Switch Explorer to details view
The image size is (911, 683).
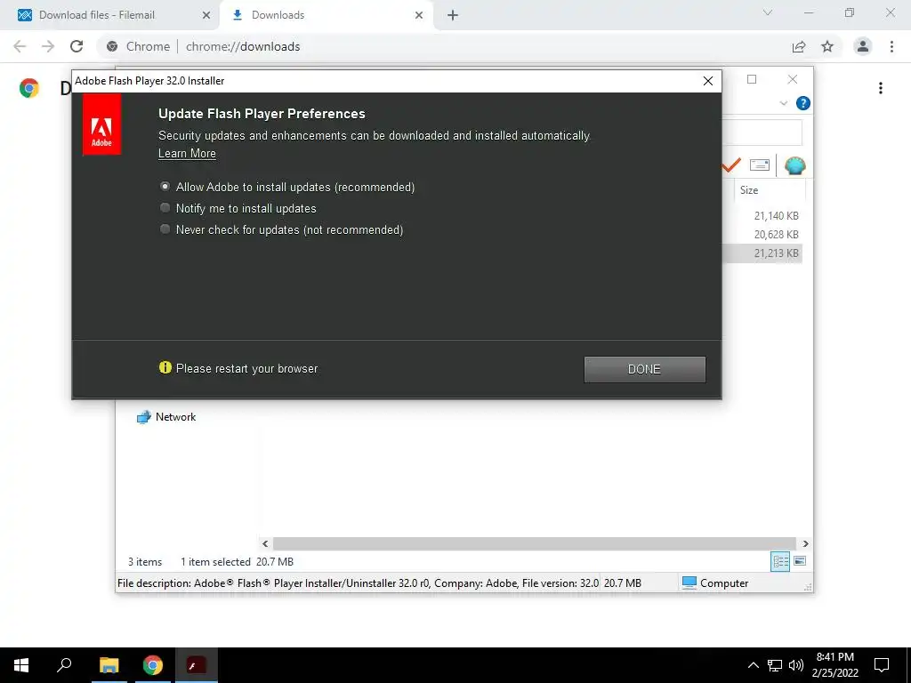pos(780,561)
